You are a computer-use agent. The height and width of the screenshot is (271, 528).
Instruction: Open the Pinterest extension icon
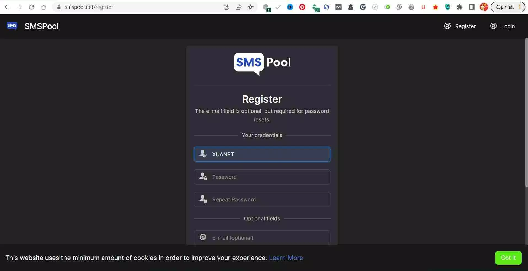(302, 7)
